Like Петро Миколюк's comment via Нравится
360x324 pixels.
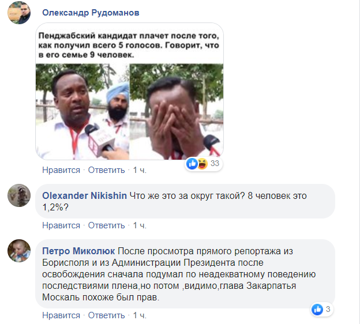61,315
